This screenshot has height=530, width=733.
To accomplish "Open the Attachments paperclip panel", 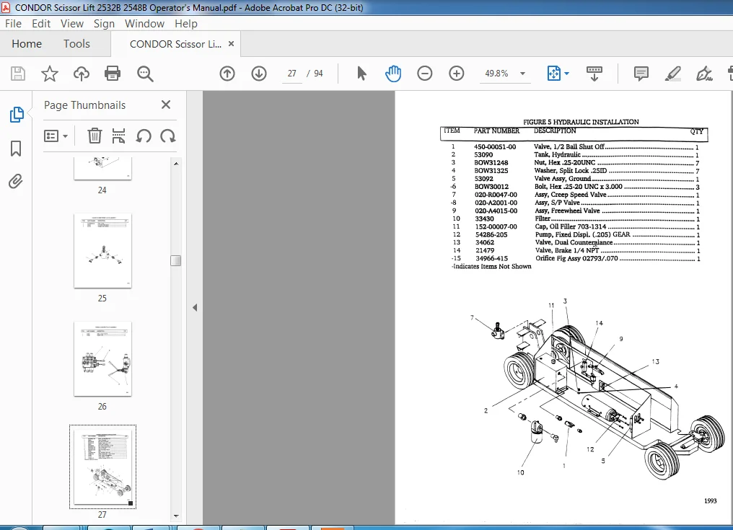I will click(15, 181).
